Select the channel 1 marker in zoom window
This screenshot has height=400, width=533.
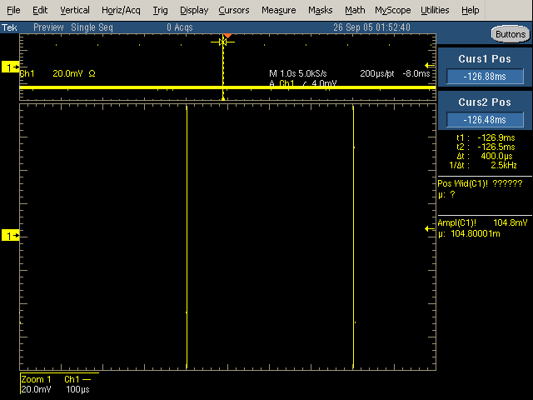pos(11,236)
